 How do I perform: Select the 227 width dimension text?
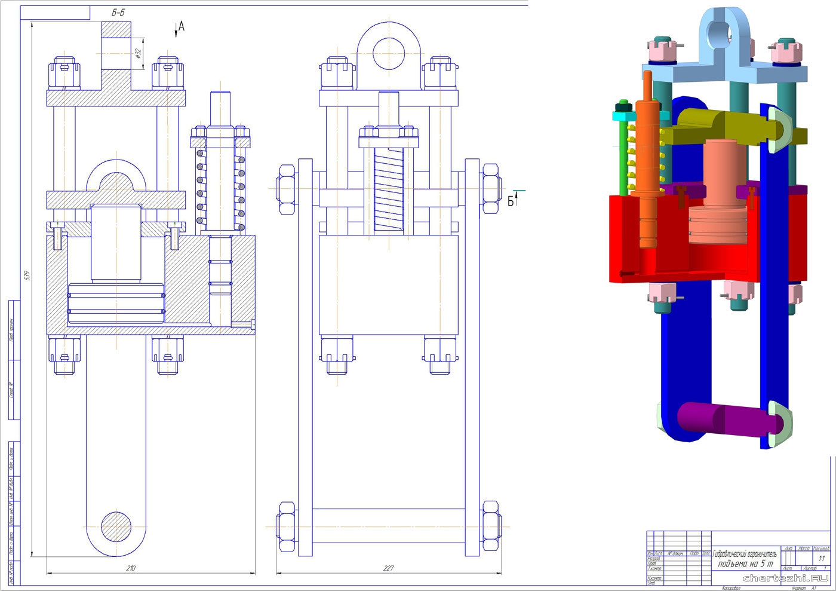(388, 568)
